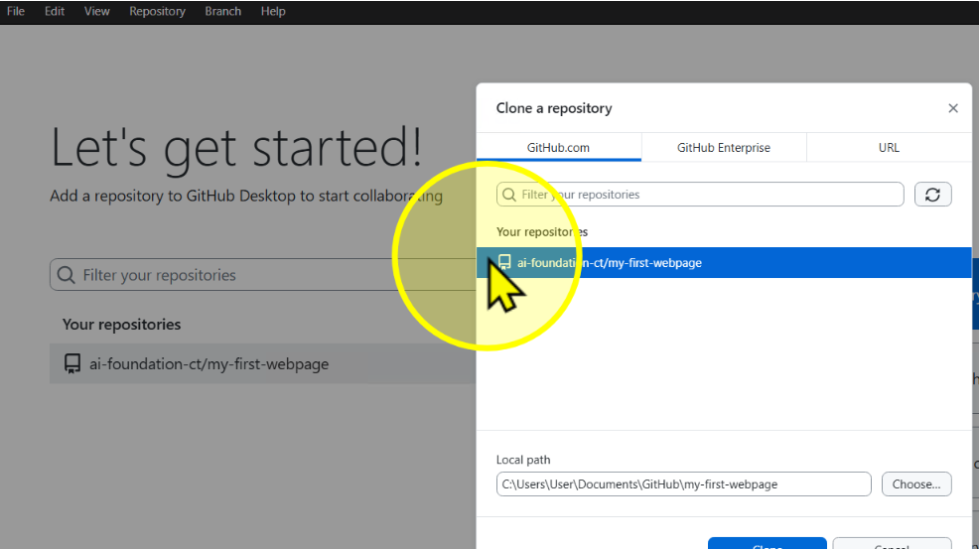Image resolution: width=979 pixels, height=550 pixels.
Task: Close the Clone a repository dialog
Action: tap(953, 108)
